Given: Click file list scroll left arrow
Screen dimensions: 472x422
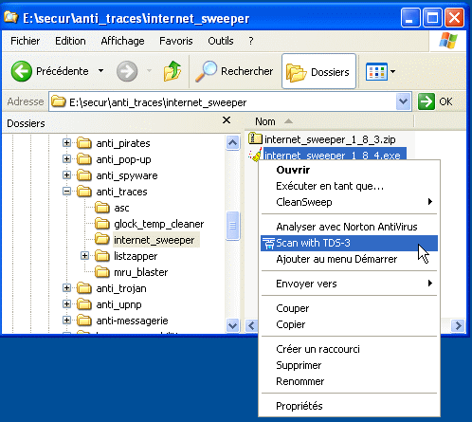Looking at the screenshot, I should (252, 325).
